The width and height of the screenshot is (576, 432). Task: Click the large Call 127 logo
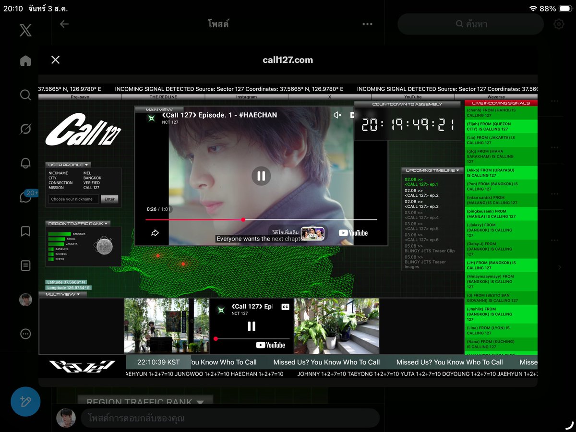click(83, 130)
